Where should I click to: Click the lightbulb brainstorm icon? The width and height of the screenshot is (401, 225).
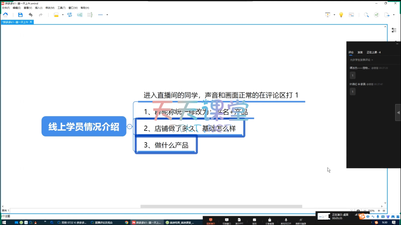click(x=341, y=15)
